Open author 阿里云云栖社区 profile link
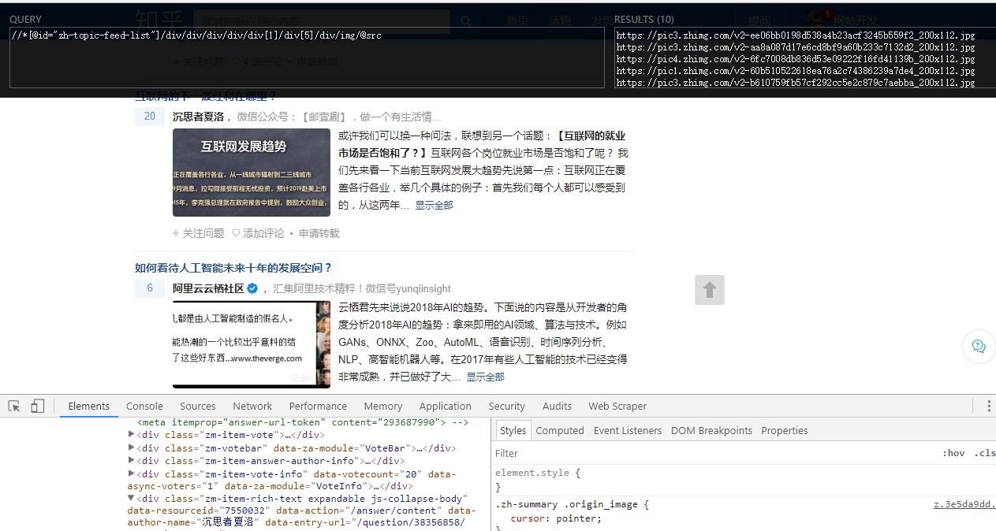996x531 pixels. [208, 288]
